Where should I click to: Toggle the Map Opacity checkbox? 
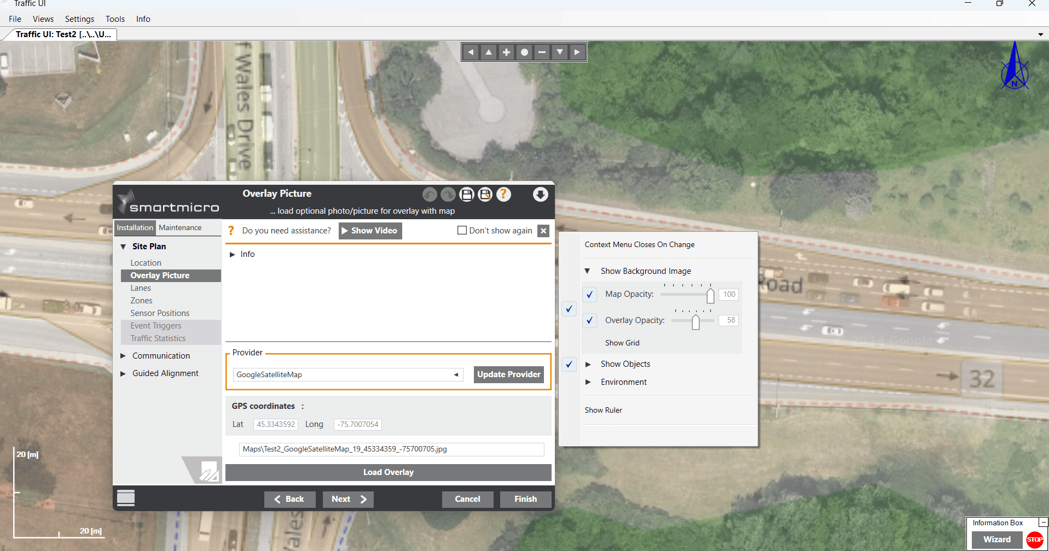589,294
